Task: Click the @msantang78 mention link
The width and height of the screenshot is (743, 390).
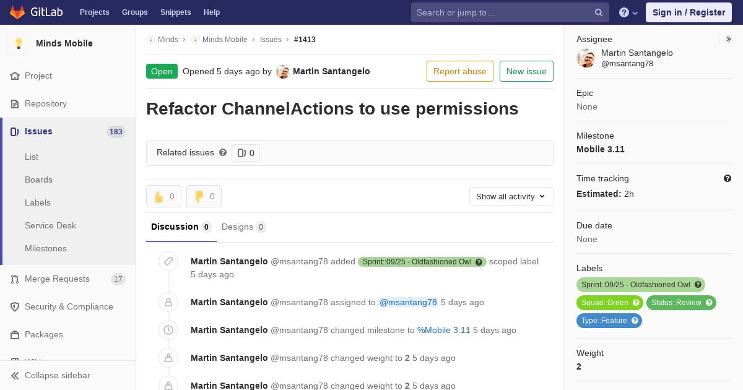Action: point(408,302)
